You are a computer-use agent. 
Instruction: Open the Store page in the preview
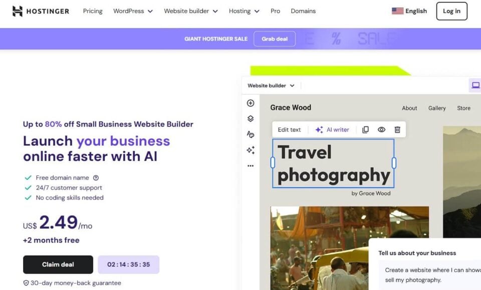463,108
